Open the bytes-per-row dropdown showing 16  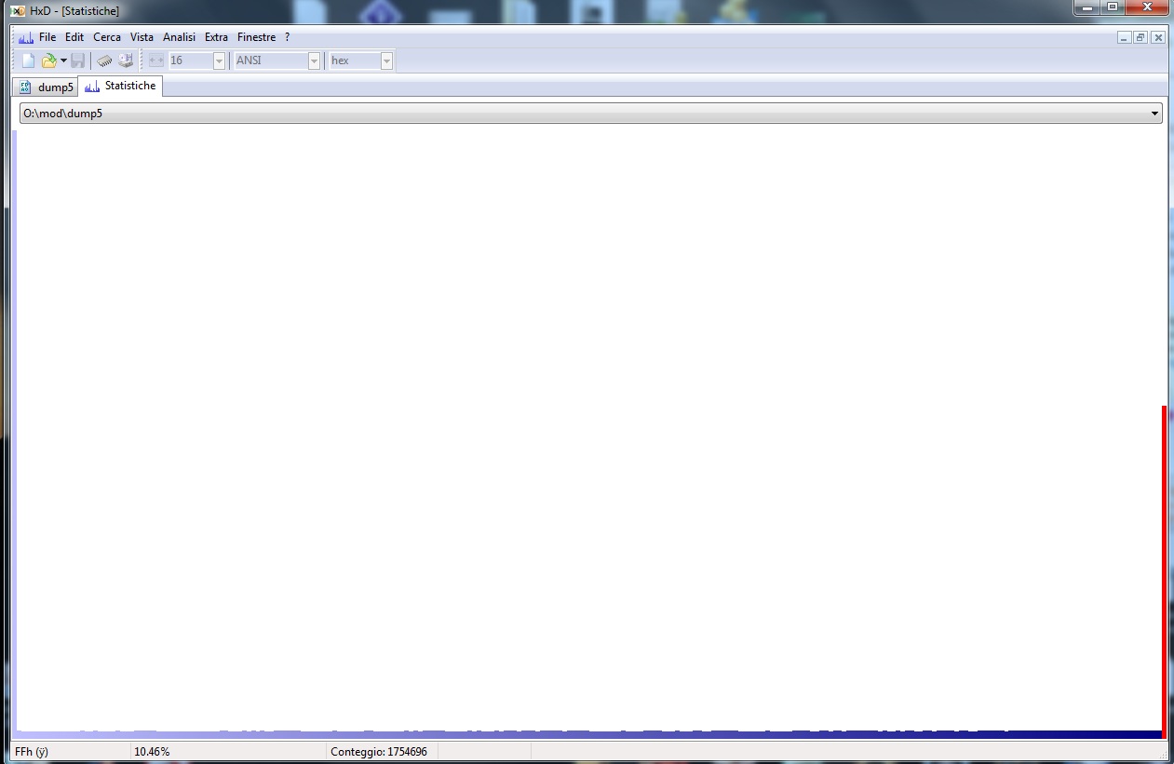220,60
